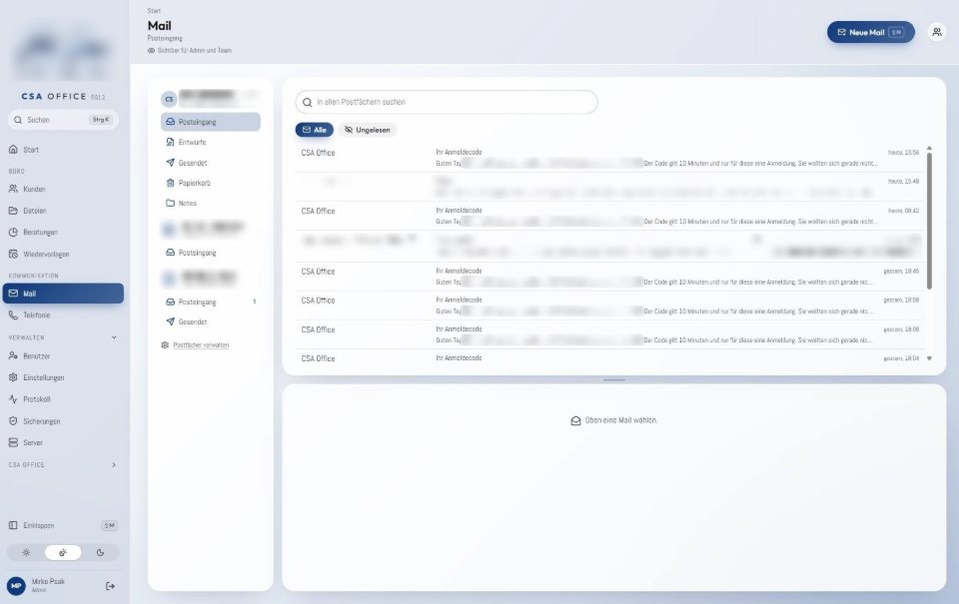This screenshot has width=959, height=604.
Task: Select the highlighted Posteingang folder
Action: 211,122
